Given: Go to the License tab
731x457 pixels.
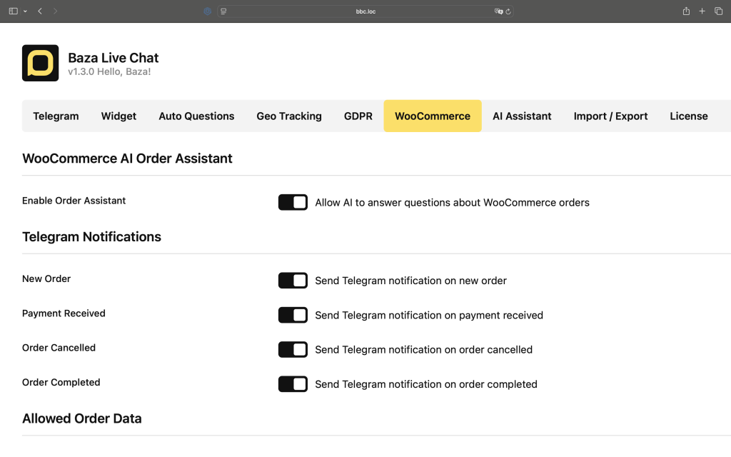Looking at the screenshot, I should 689,116.
